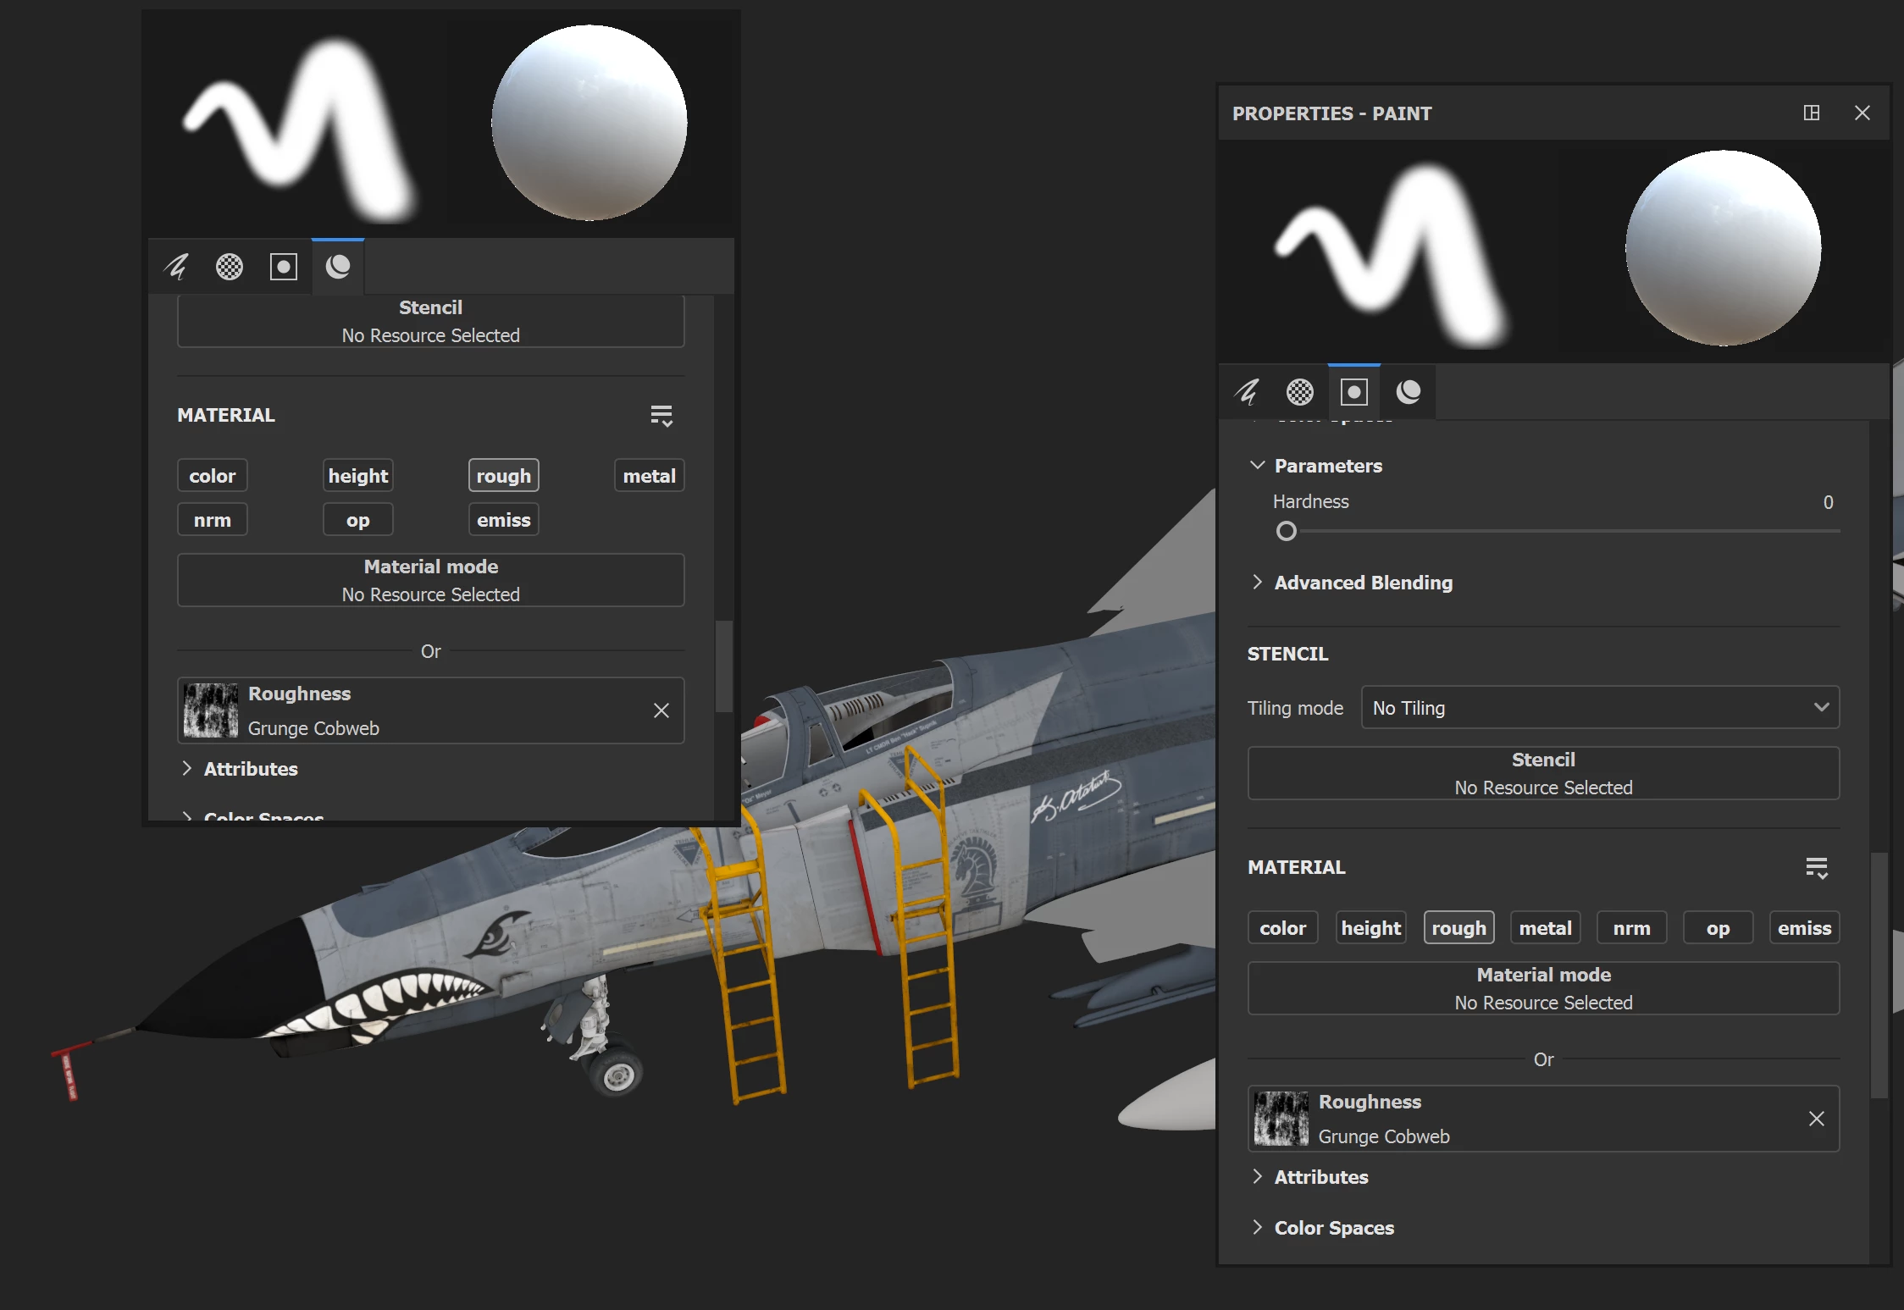
Task: Enable the color channel in right panel
Action: pos(1282,928)
